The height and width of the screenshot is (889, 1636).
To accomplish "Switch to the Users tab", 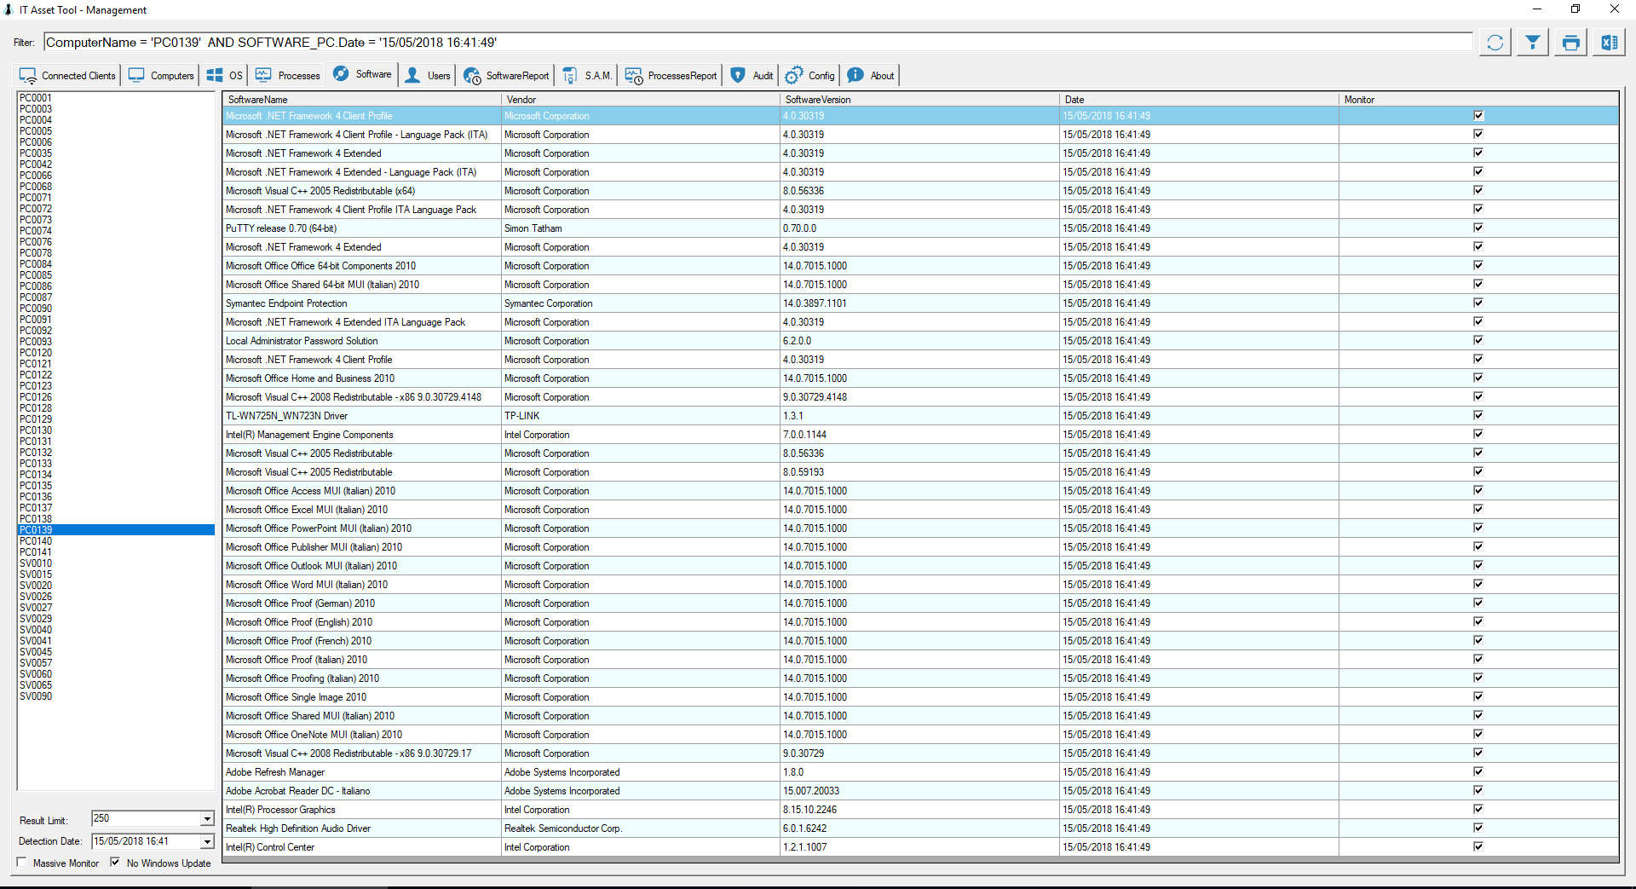I will [x=428, y=76].
